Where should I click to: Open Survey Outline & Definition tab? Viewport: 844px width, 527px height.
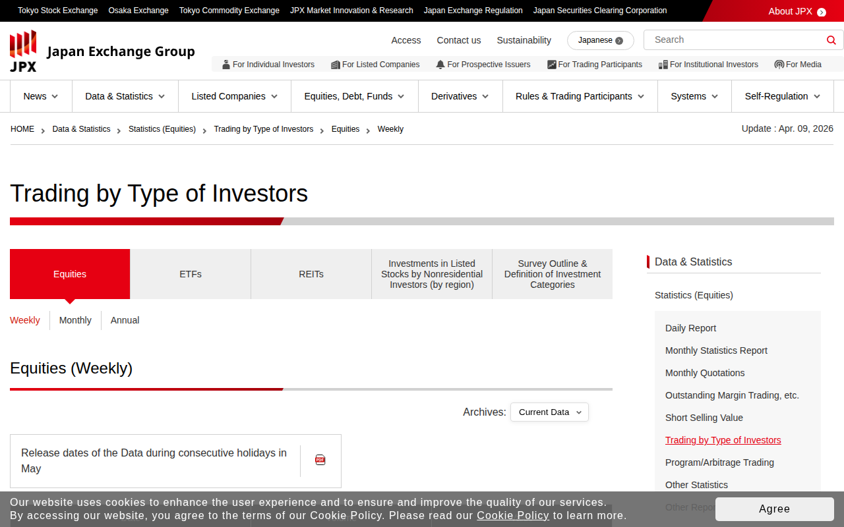[x=553, y=274]
